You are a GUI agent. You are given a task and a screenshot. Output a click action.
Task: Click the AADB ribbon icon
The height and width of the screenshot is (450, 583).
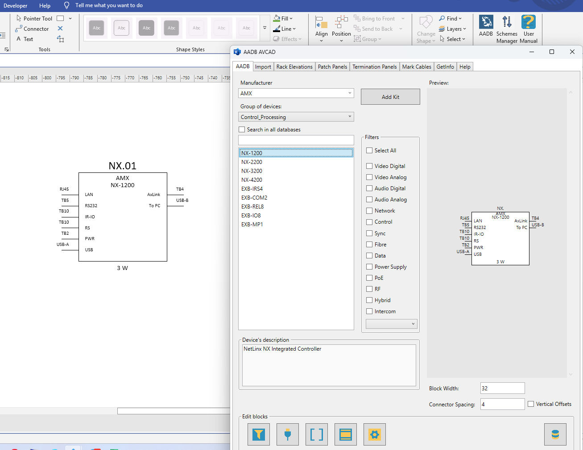pyautogui.click(x=486, y=26)
